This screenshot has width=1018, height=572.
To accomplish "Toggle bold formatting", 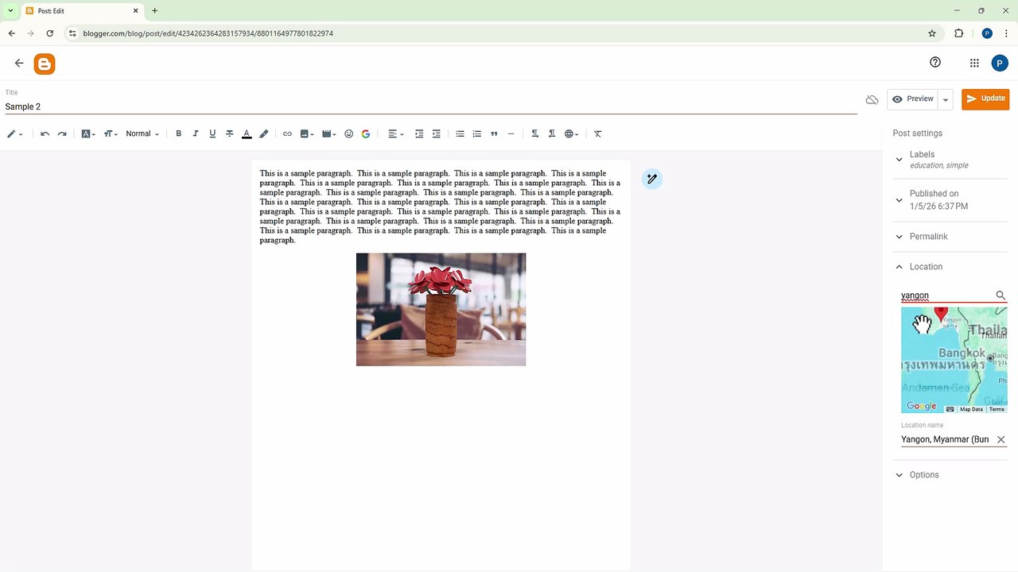I will pyautogui.click(x=178, y=134).
